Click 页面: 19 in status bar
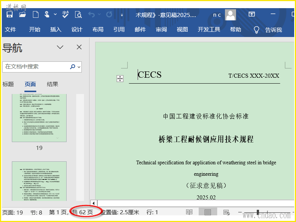The height and width of the screenshot is (222, 296). point(13,212)
